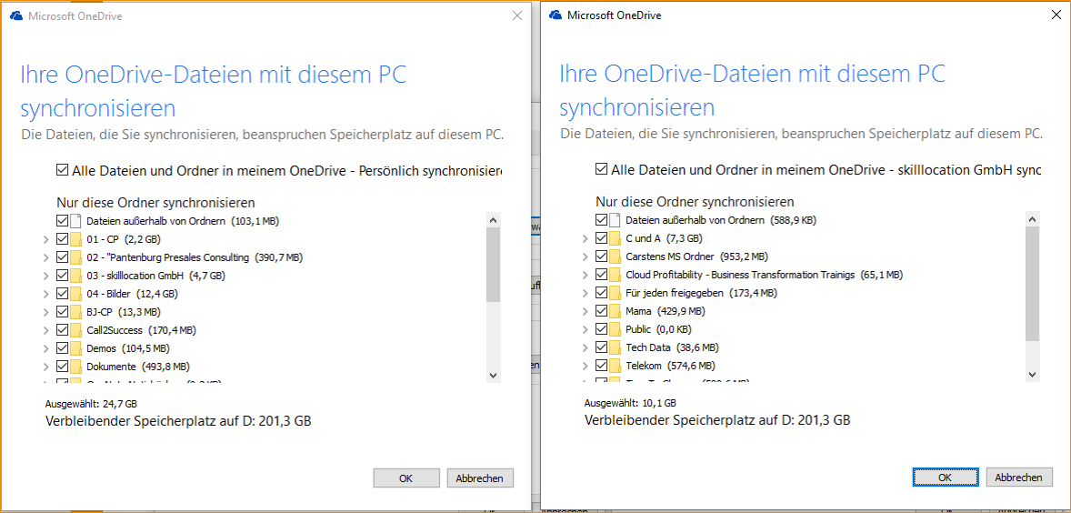Uncheck the C und A folder checkbox
This screenshot has width=1071, height=513.
[601, 238]
